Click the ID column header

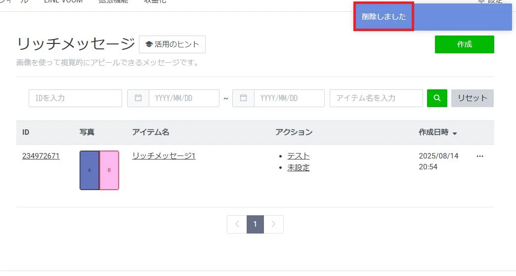[x=26, y=132]
